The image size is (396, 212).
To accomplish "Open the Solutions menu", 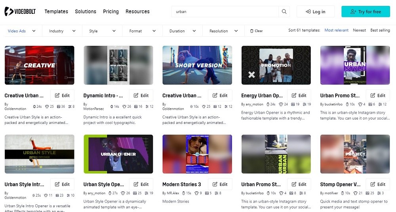I will coord(86,11).
